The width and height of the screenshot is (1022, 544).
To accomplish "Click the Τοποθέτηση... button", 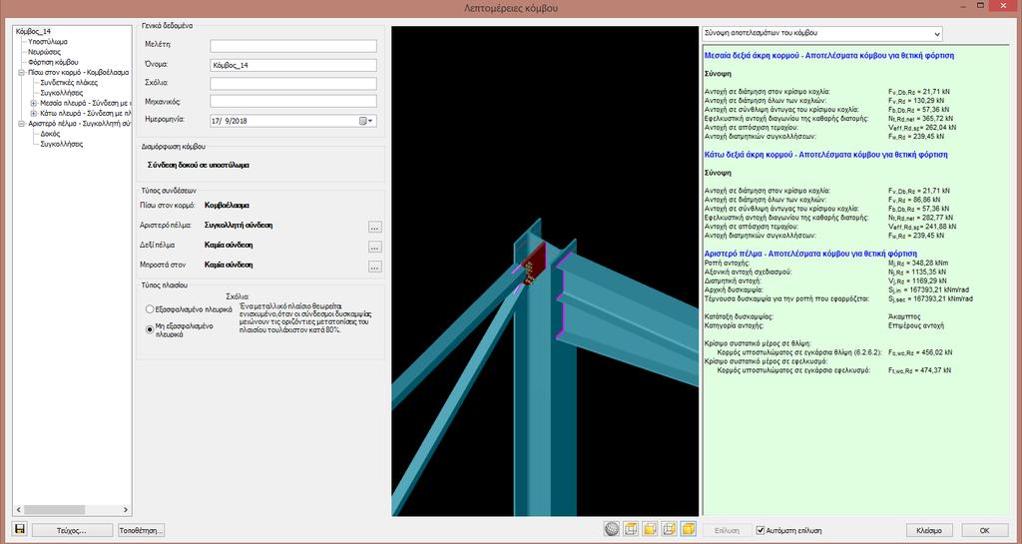I will pos(141,530).
